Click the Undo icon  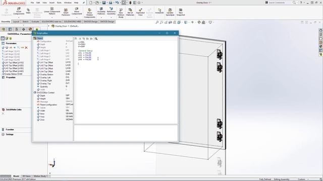pyautogui.click(x=117, y=3)
